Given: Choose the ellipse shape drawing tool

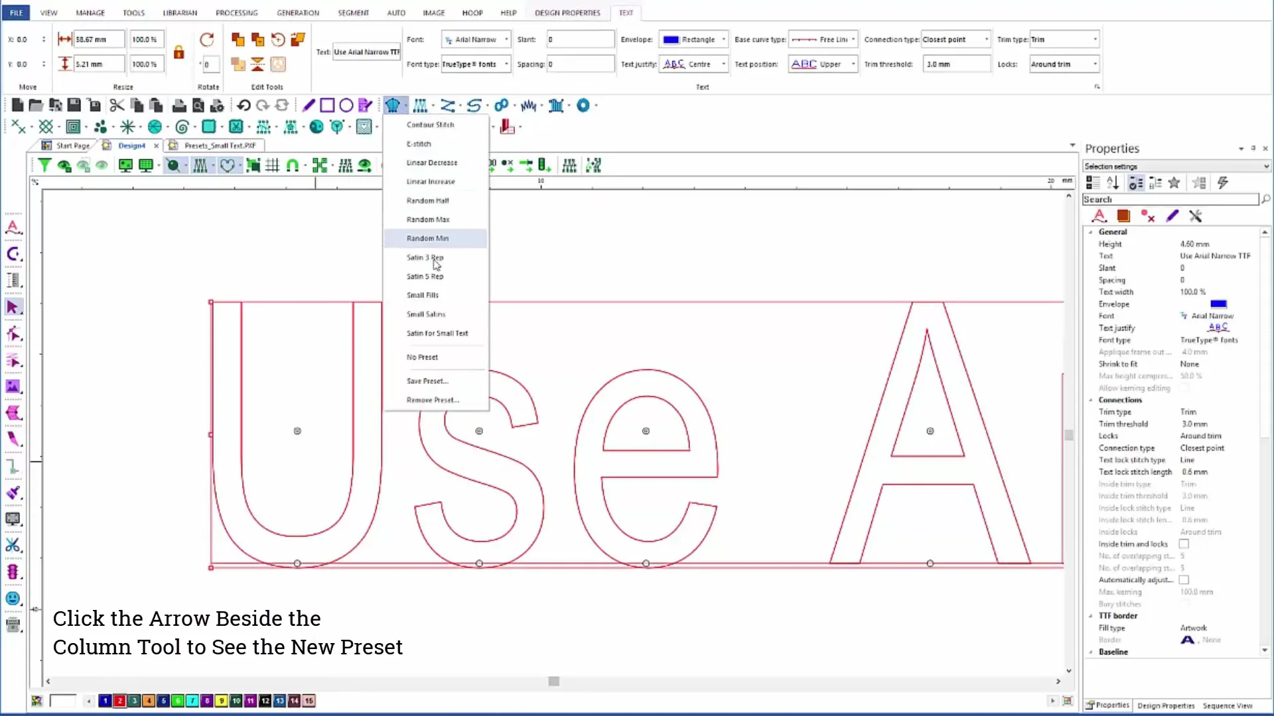Looking at the screenshot, I should pyautogui.click(x=346, y=105).
